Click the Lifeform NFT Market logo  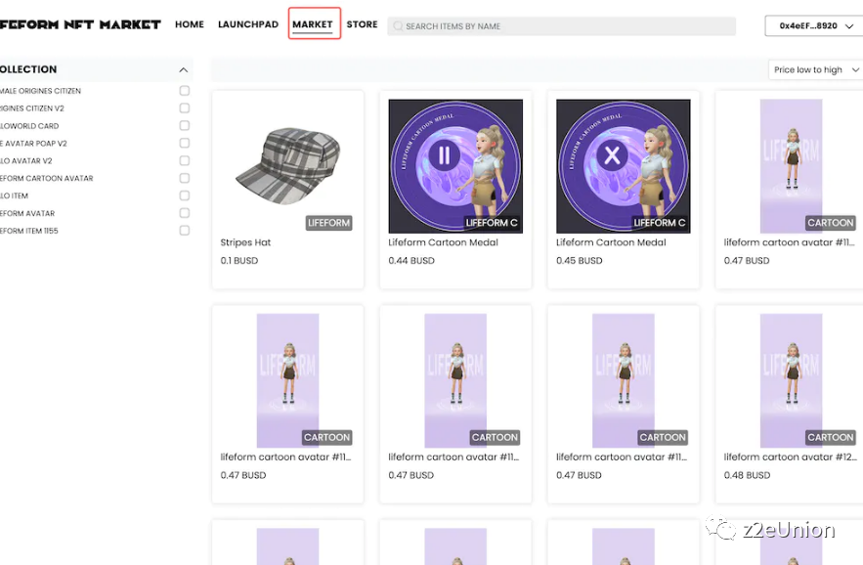pyautogui.click(x=80, y=24)
